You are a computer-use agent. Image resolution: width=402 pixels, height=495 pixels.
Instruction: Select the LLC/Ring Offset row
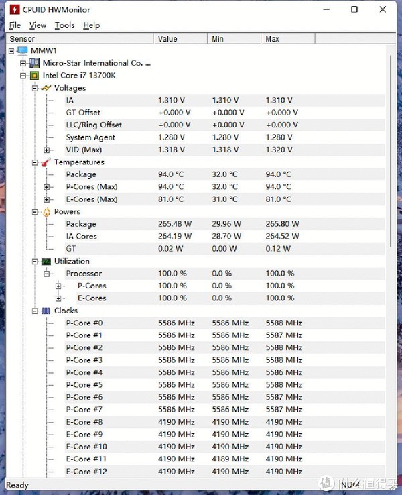coord(225,125)
